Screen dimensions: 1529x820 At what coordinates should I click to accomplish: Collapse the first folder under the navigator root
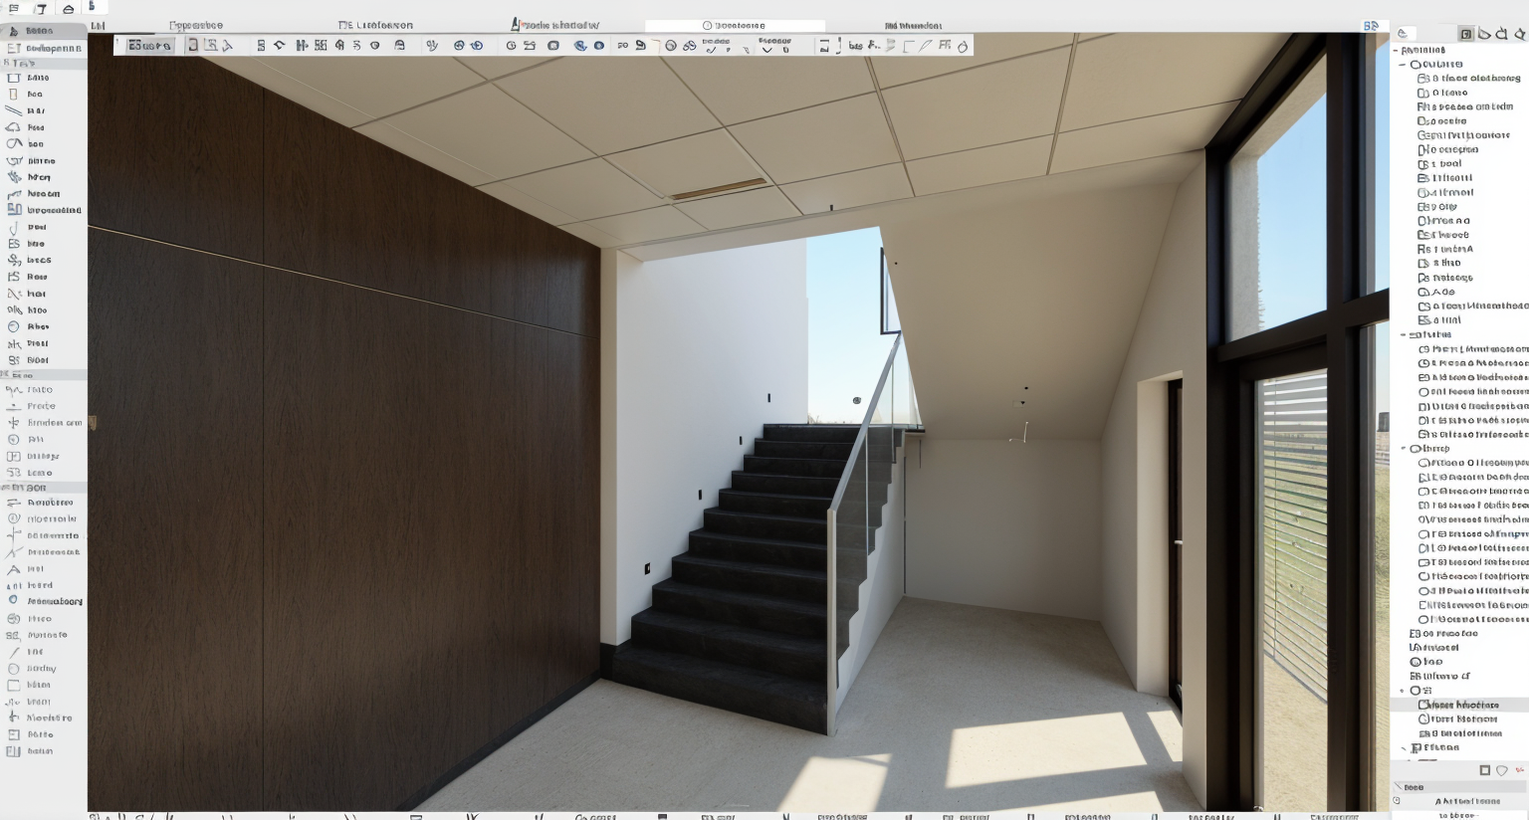click(1404, 64)
